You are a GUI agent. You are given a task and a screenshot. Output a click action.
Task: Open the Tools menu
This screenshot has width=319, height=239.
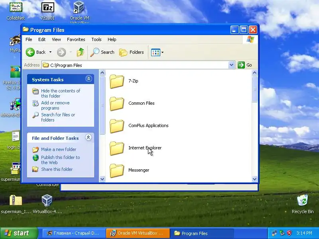[x=96, y=39]
